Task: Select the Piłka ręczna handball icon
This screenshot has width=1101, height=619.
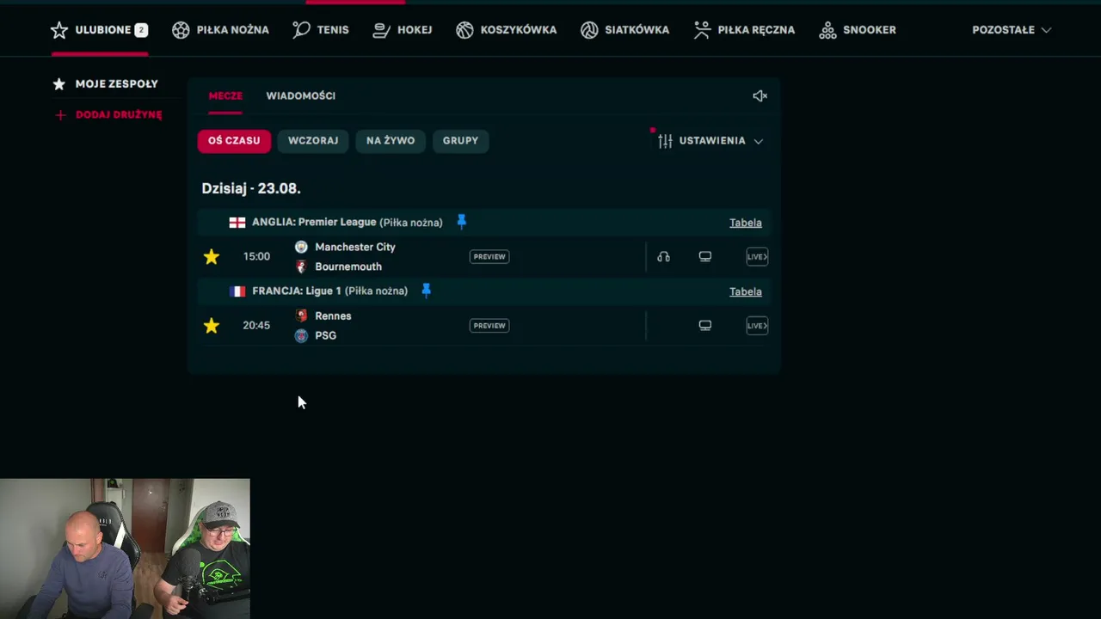Action: click(703, 30)
